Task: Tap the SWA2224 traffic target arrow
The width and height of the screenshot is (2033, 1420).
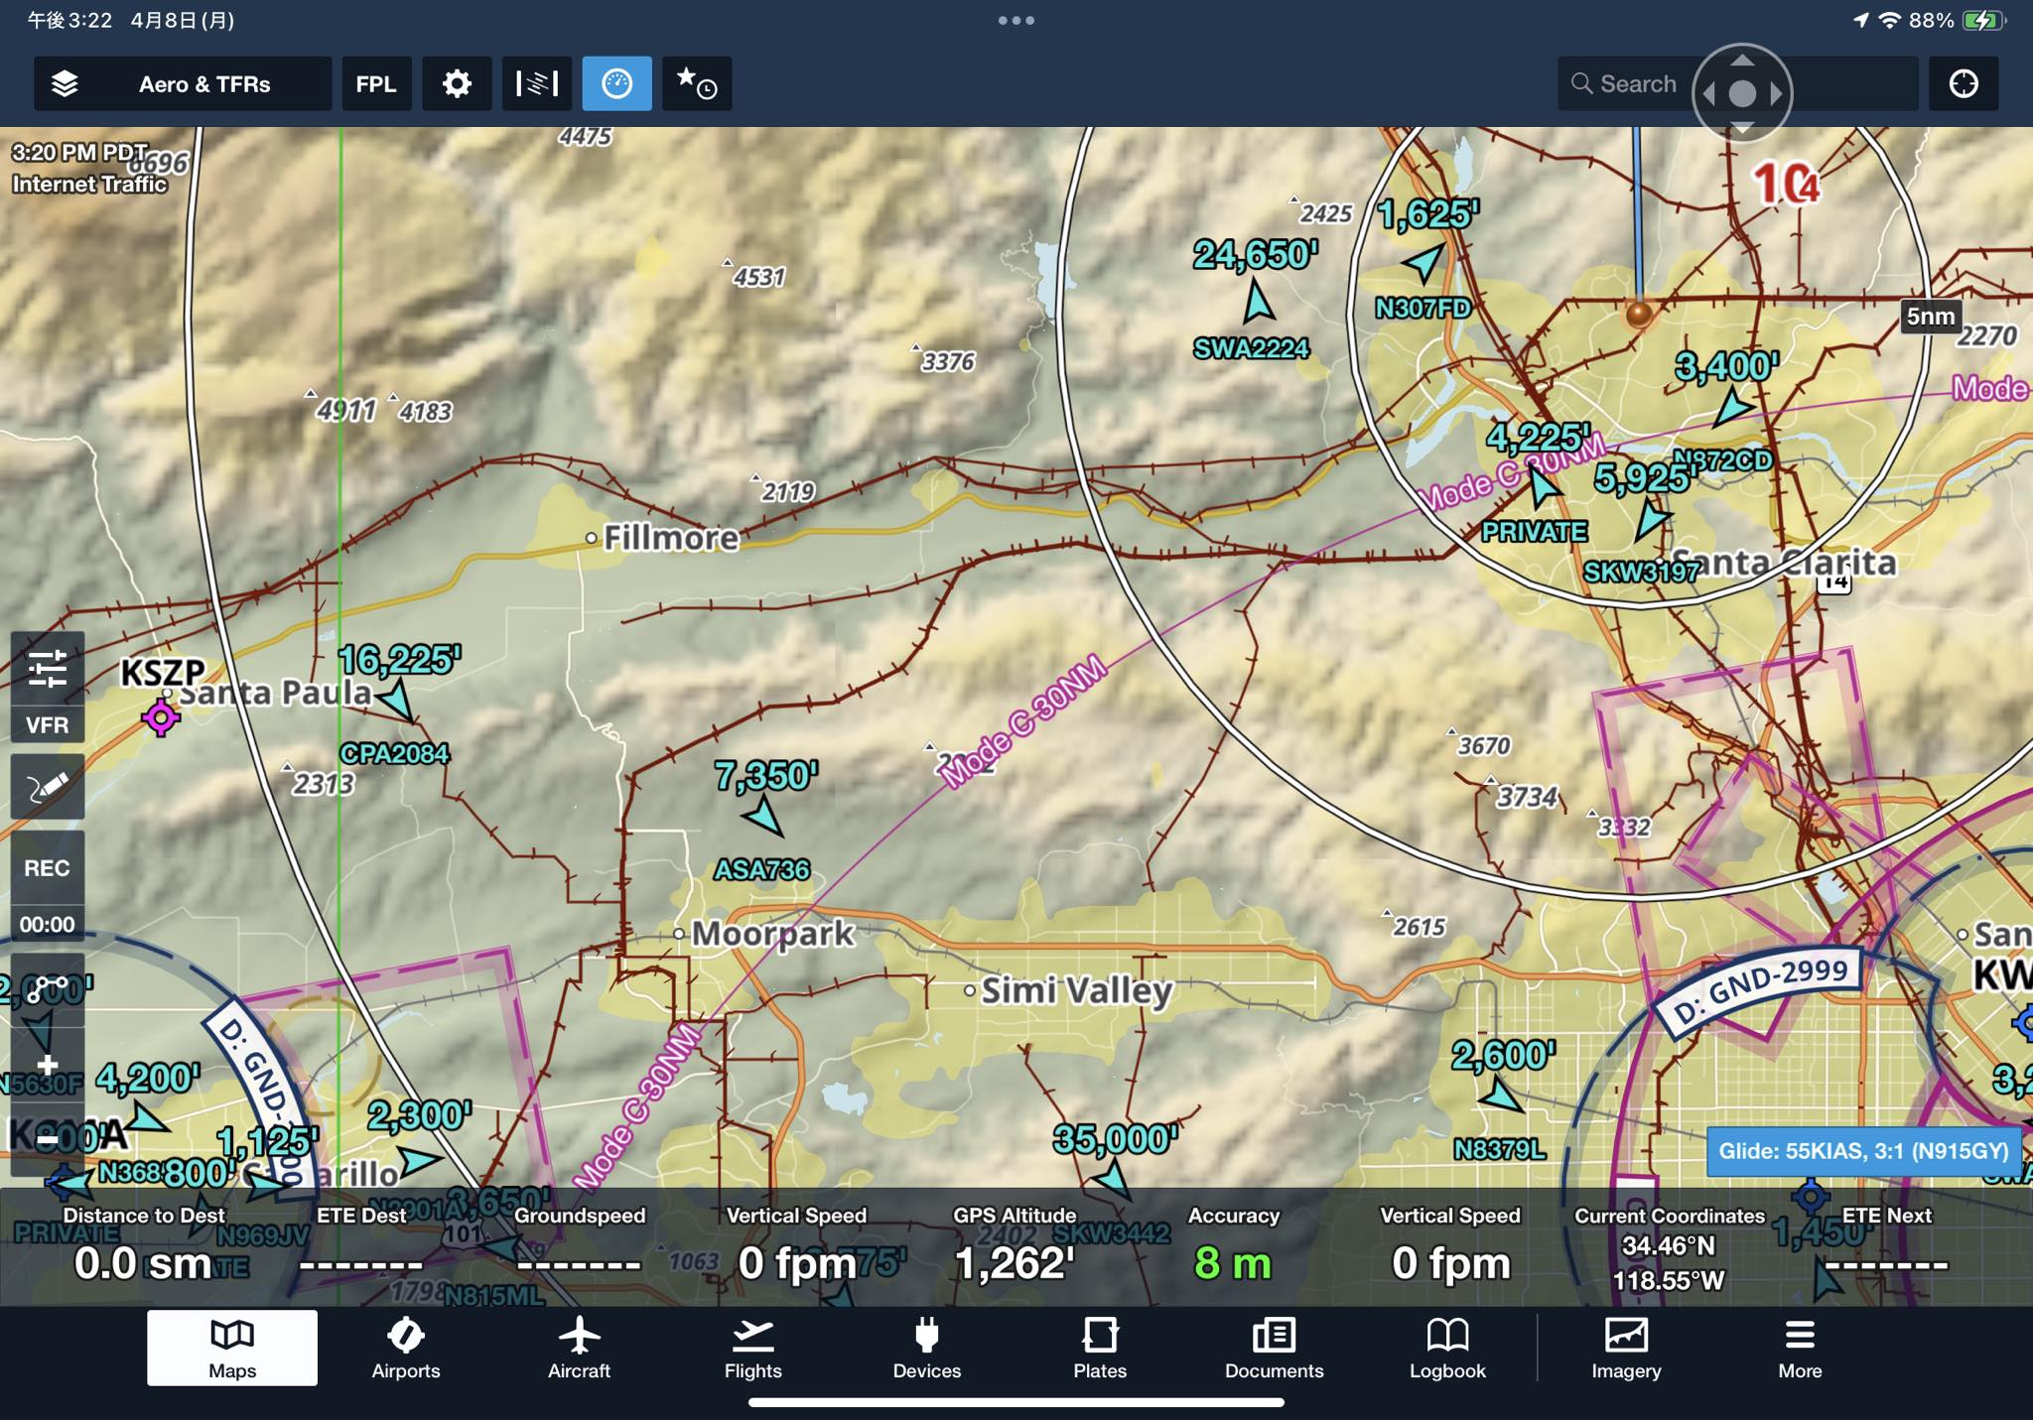Action: tap(1258, 302)
